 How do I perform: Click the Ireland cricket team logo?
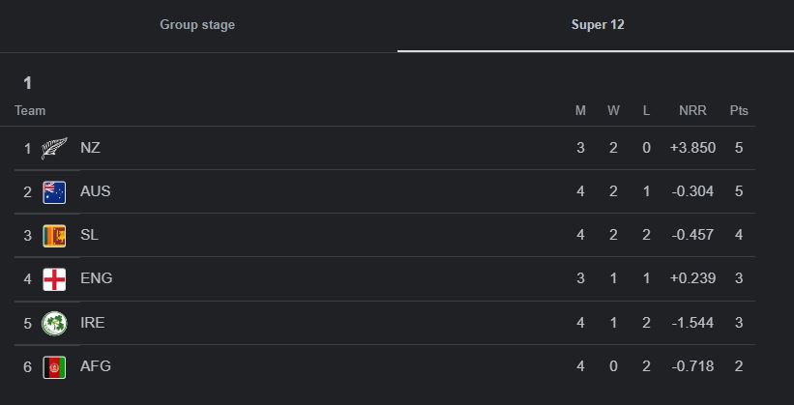(54, 323)
